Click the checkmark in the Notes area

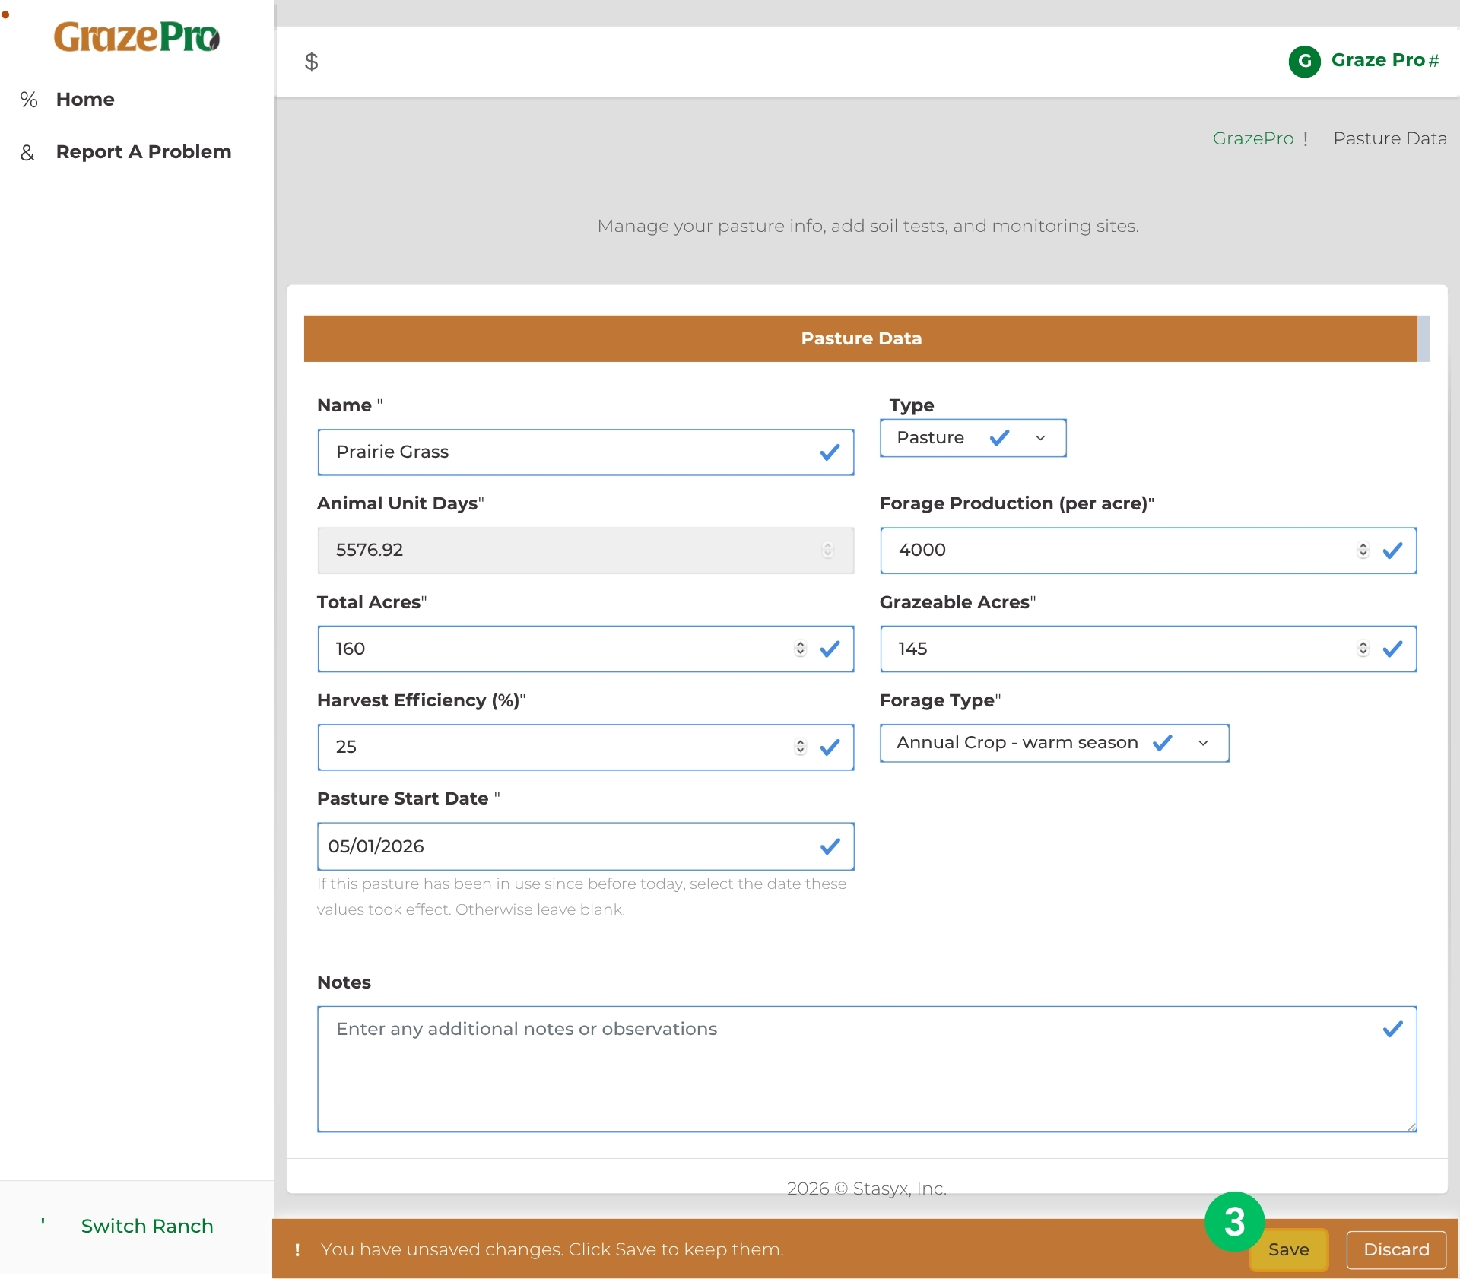coord(1392,1029)
